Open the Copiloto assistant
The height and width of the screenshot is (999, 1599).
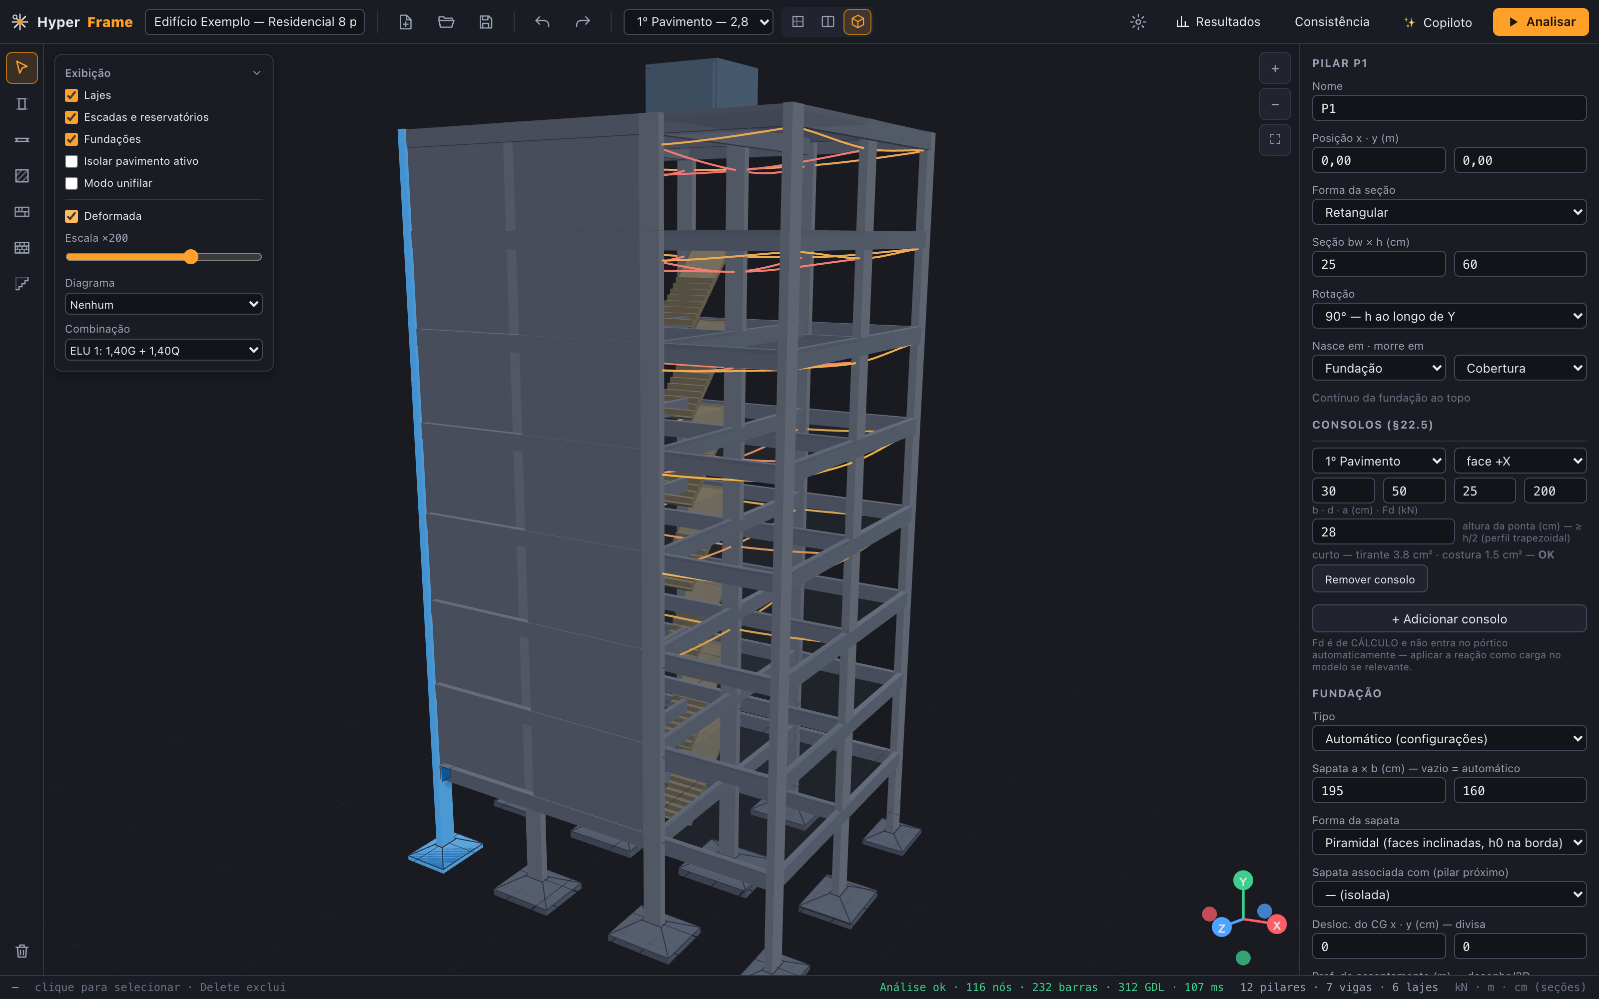(x=1438, y=22)
